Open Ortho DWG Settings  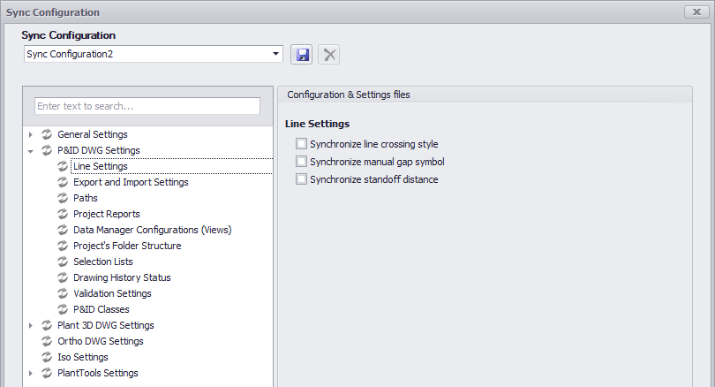(101, 341)
